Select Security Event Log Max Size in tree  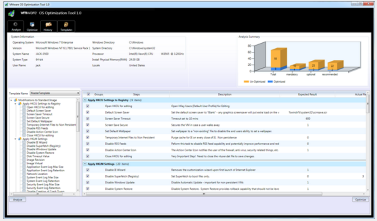43,185
